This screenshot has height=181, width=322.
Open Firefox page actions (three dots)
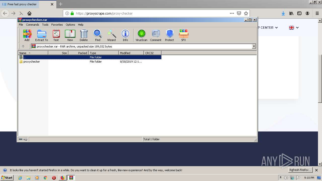pyautogui.click(x=232, y=13)
